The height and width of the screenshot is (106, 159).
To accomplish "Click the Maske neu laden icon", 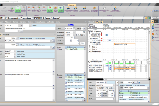I will [x=11, y=9].
